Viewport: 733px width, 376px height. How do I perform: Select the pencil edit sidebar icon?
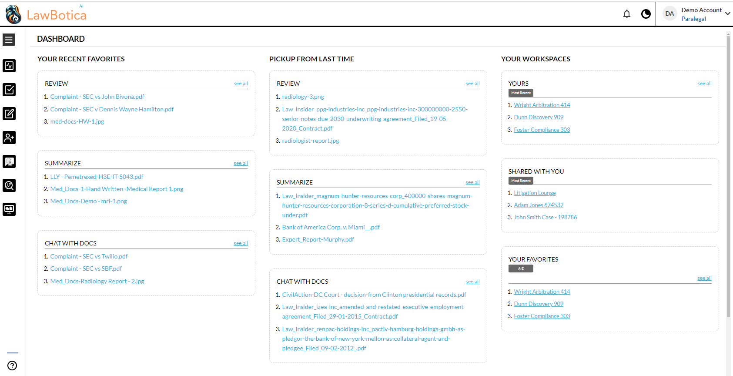pos(9,114)
